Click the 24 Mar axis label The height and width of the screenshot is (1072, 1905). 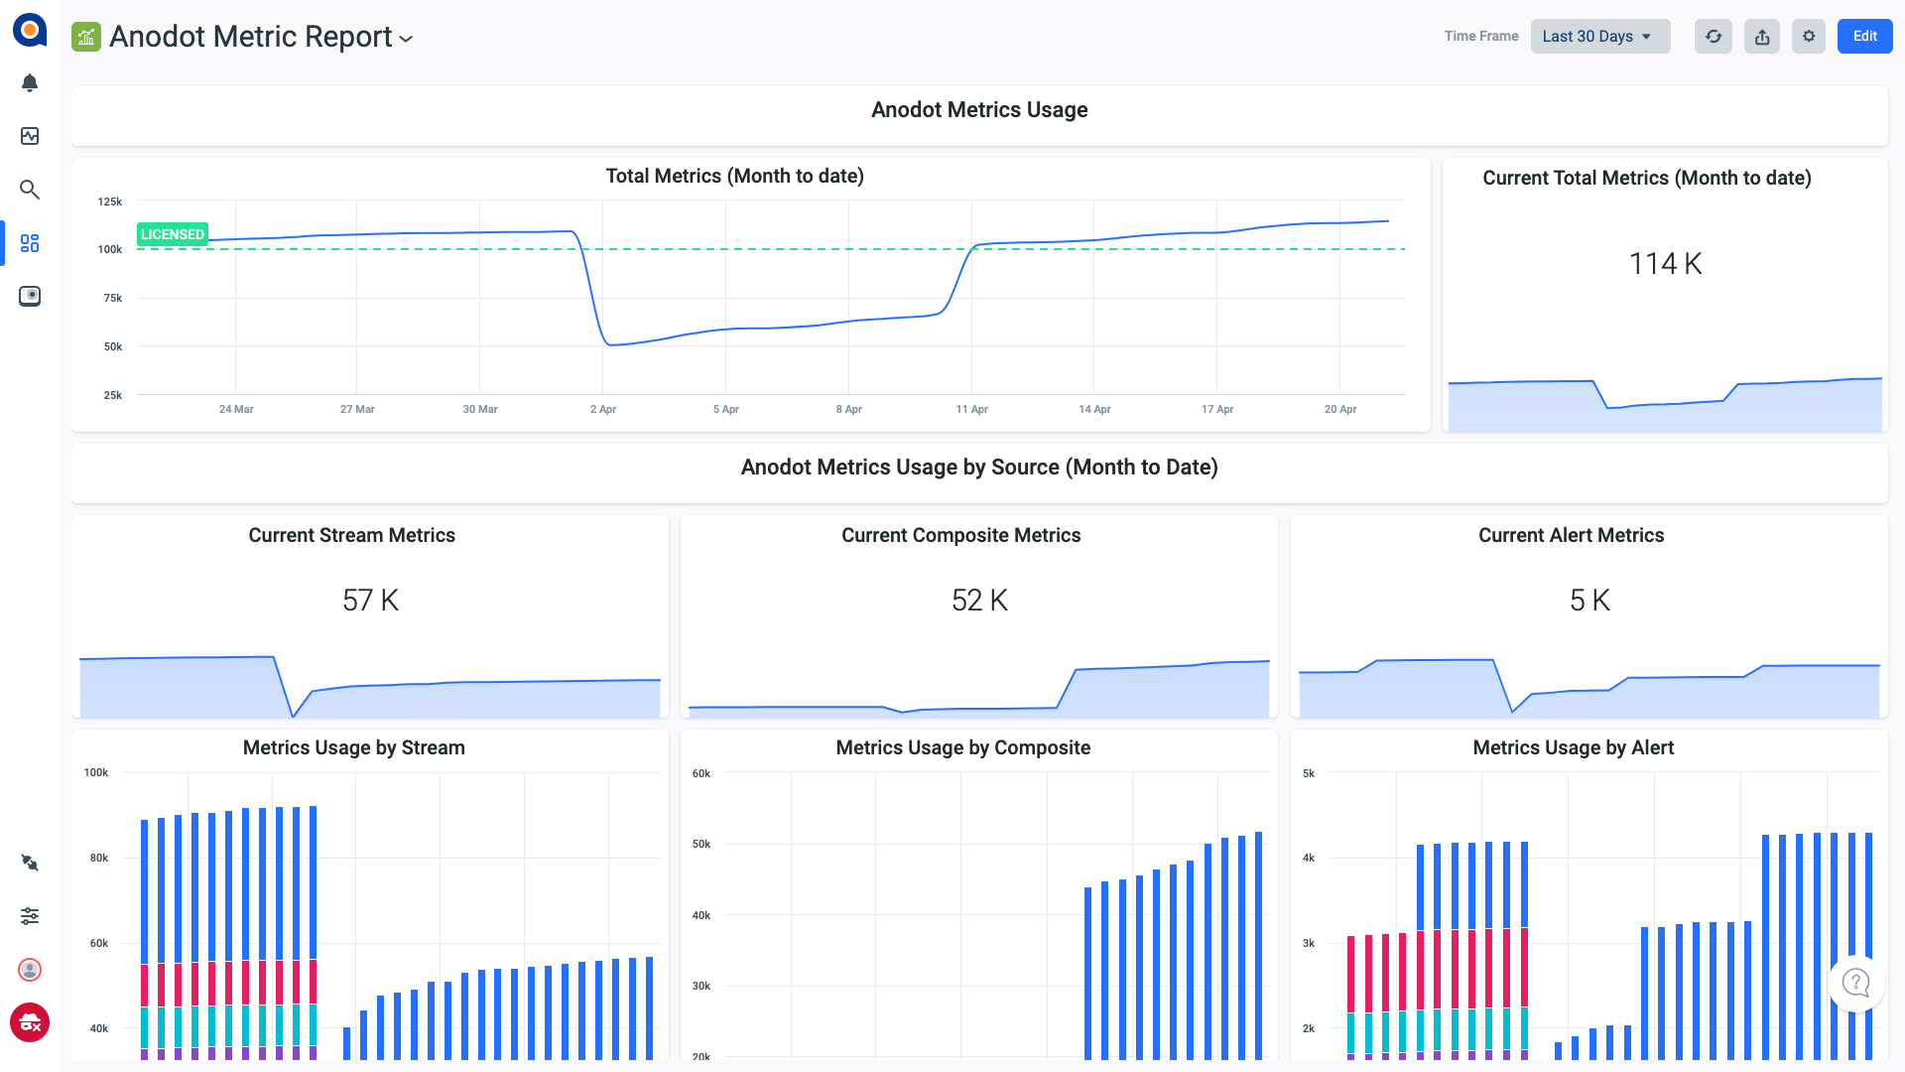click(x=236, y=409)
